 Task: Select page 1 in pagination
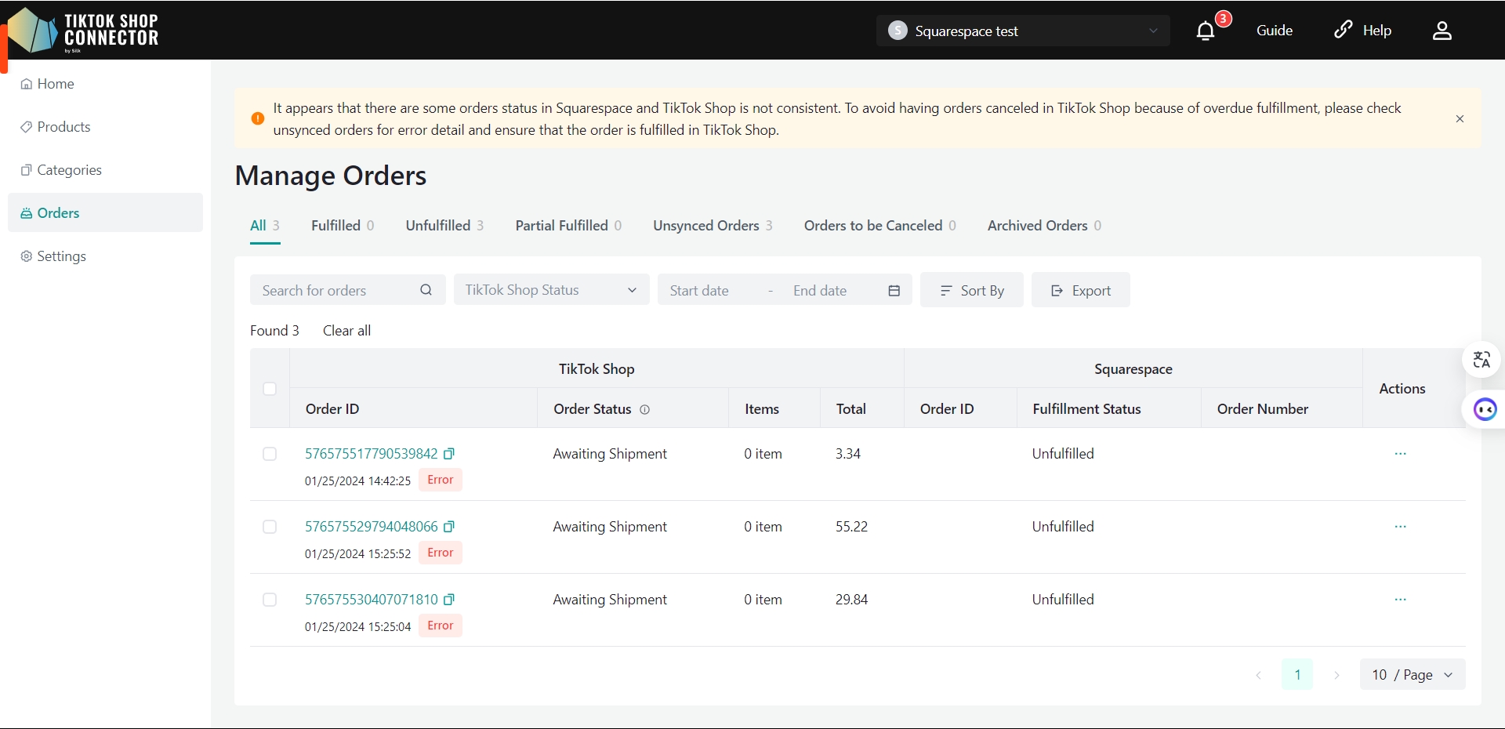click(x=1297, y=675)
